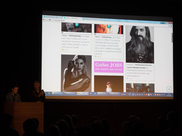Open the Chrome menu icon
The height and width of the screenshot is (136, 182).
click(172, 26)
